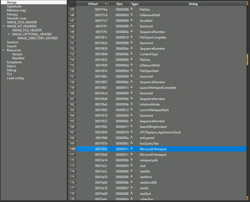This screenshot has width=250, height=202.
Task: Select row header 170
Action: [72, 149]
